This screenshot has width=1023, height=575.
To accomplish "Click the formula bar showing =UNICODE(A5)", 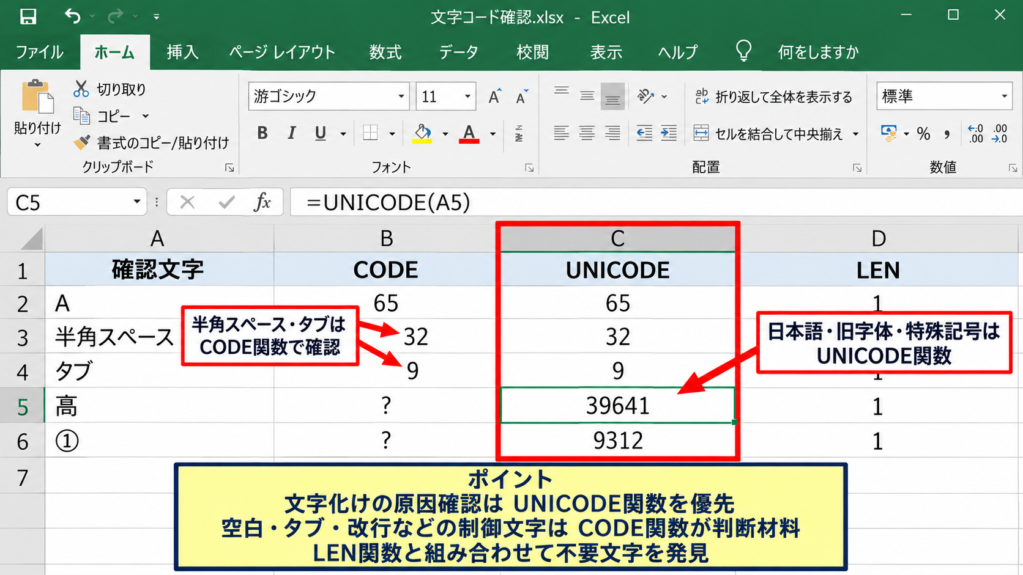I will 656,202.
